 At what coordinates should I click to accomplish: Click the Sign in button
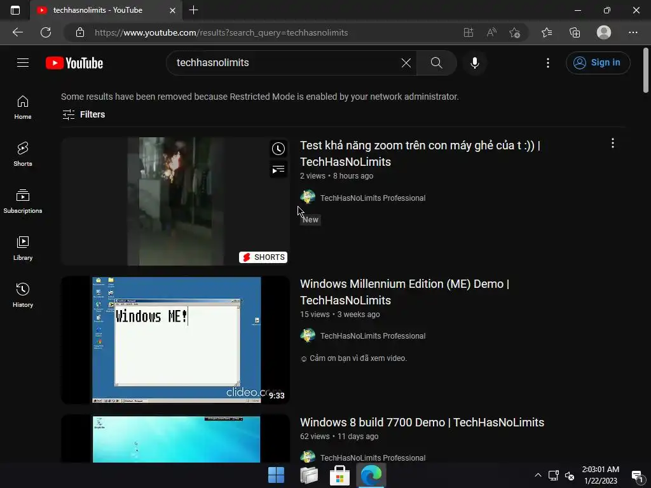[598, 63]
